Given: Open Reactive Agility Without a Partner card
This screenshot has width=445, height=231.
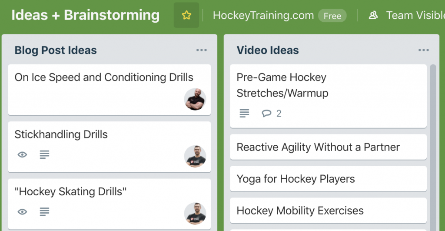Looking at the screenshot, I should point(329,147).
